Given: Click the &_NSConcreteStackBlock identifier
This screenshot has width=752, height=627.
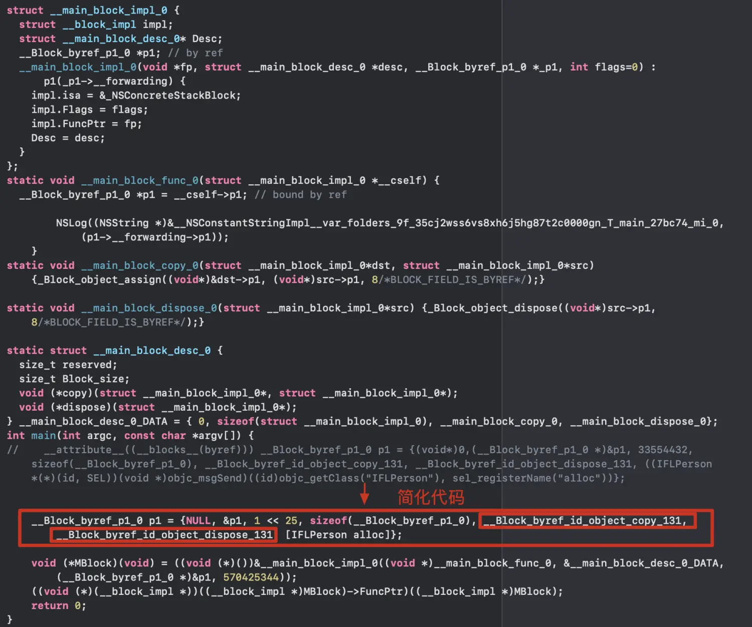Looking at the screenshot, I should (170, 96).
